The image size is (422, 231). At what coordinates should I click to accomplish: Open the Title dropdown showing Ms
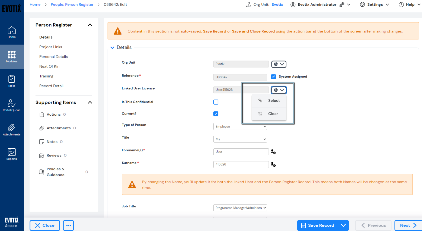click(240, 139)
